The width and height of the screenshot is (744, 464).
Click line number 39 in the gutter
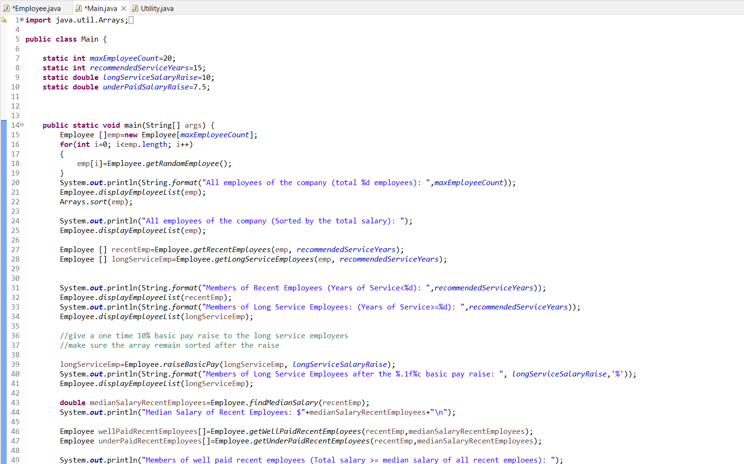[15, 364]
